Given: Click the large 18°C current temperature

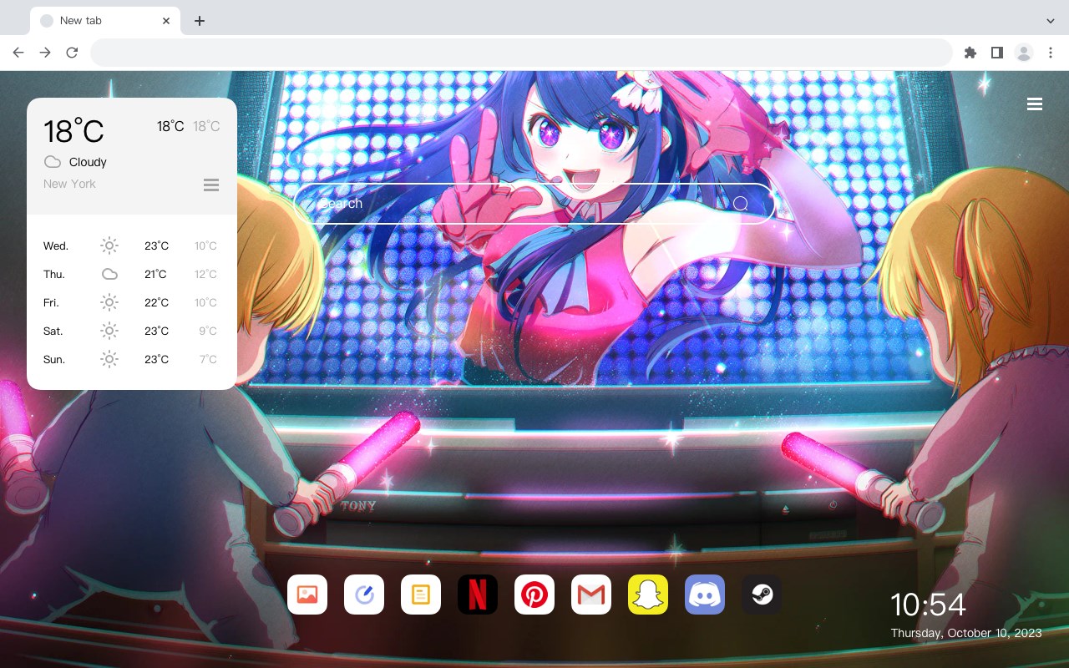Looking at the screenshot, I should click(x=73, y=131).
